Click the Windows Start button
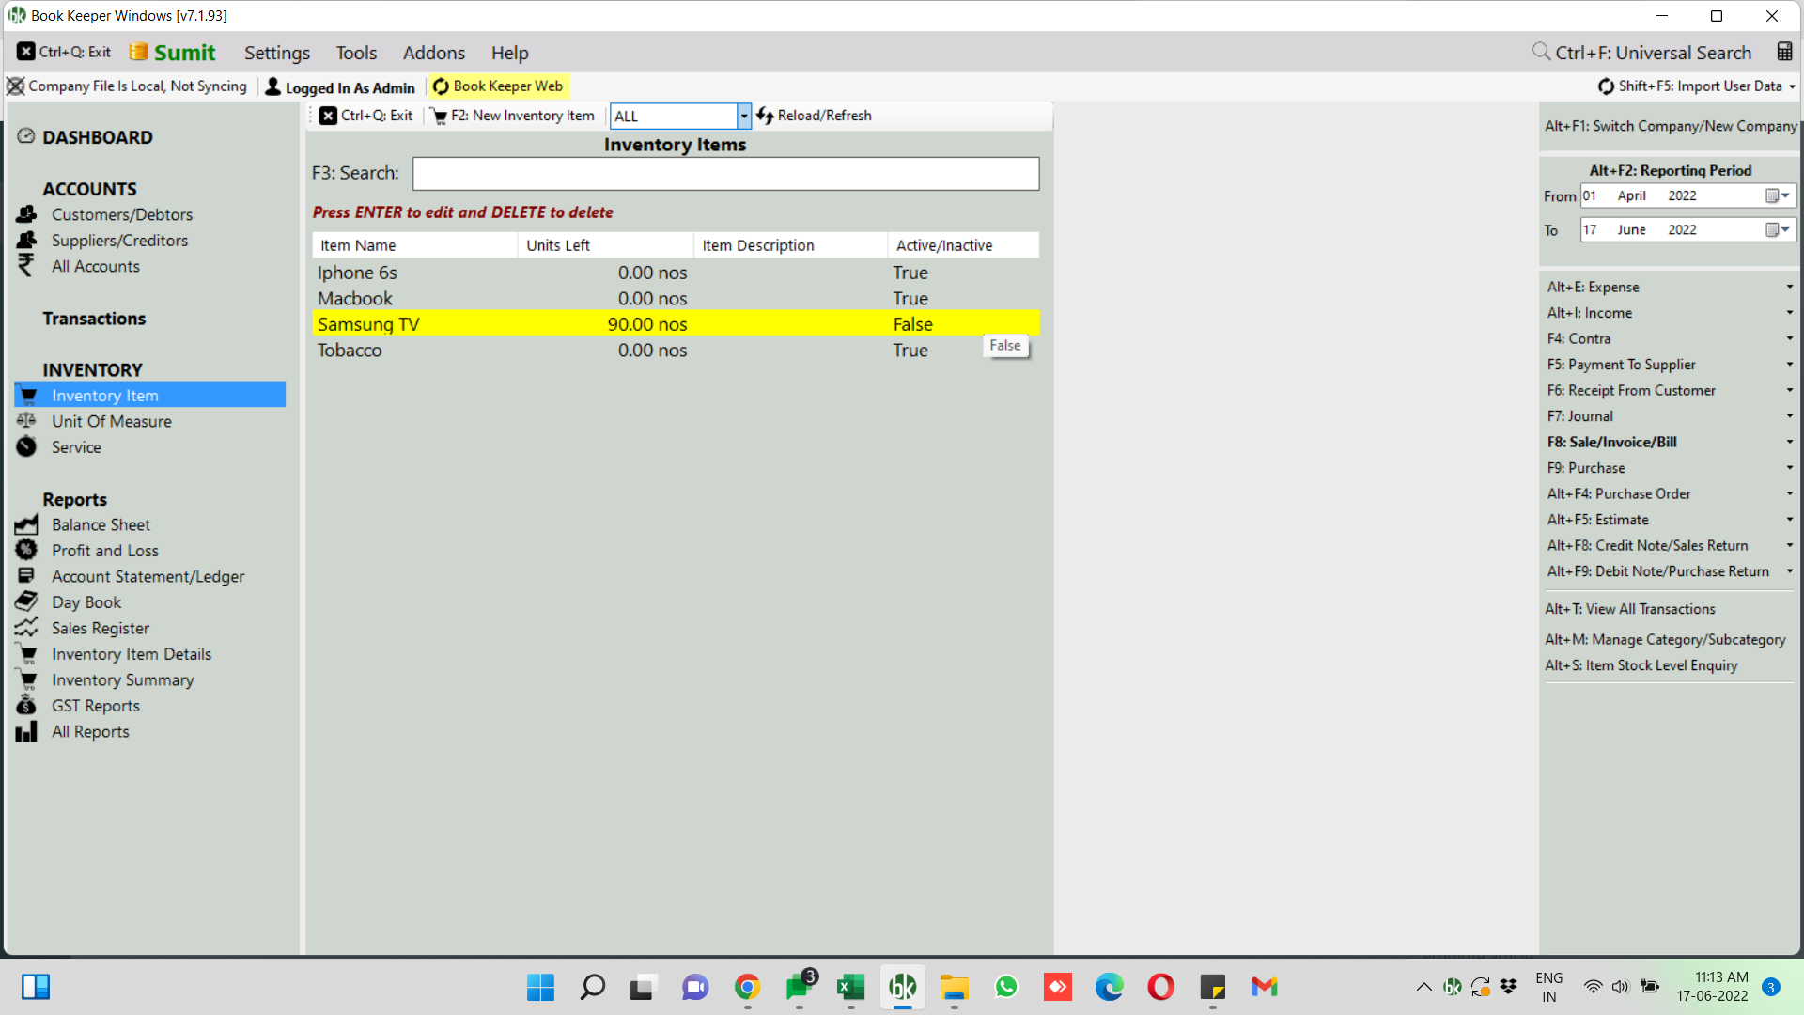 pyautogui.click(x=540, y=987)
